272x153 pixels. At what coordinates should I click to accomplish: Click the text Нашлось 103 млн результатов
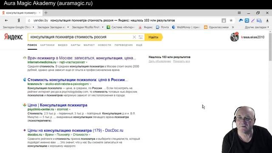click(x=170, y=57)
